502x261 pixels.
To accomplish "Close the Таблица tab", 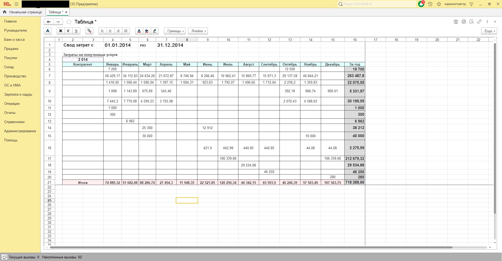I will 66,12.
